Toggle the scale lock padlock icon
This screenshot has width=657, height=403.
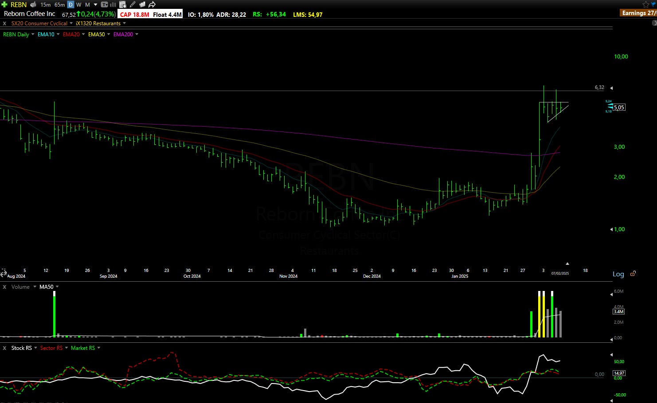coord(633,274)
